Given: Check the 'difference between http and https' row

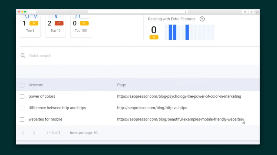Looking at the screenshot, I should click(22, 108).
